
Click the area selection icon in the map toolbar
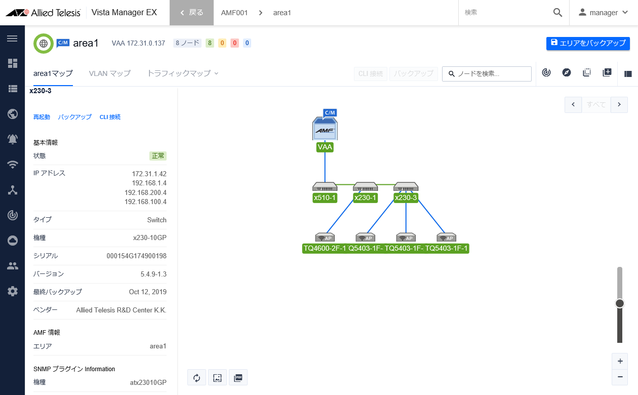(x=587, y=72)
